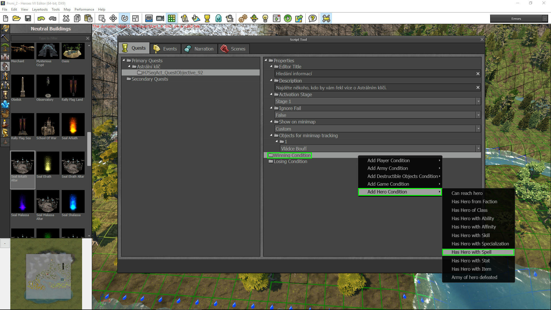Viewport: 551px width, 310px height.
Task: Collapse the Properties section
Action: [x=266, y=60]
